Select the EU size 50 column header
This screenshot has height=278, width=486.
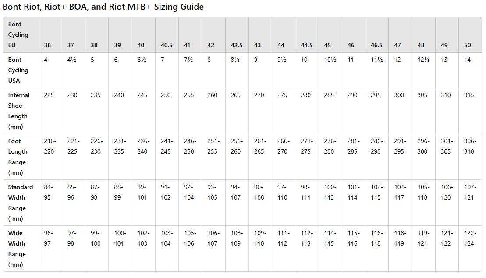click(x=468, y=46)
